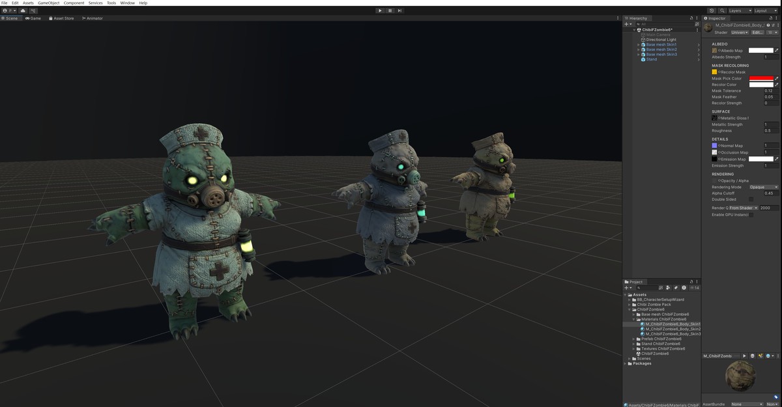Select the Stand object in Hierarchy
The image size is (782, 407).
tap(652, 59)
